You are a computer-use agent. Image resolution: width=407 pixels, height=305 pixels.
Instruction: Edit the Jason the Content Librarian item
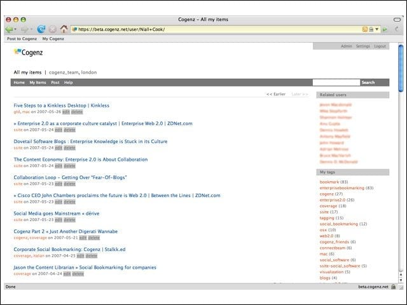click(67, 274)
